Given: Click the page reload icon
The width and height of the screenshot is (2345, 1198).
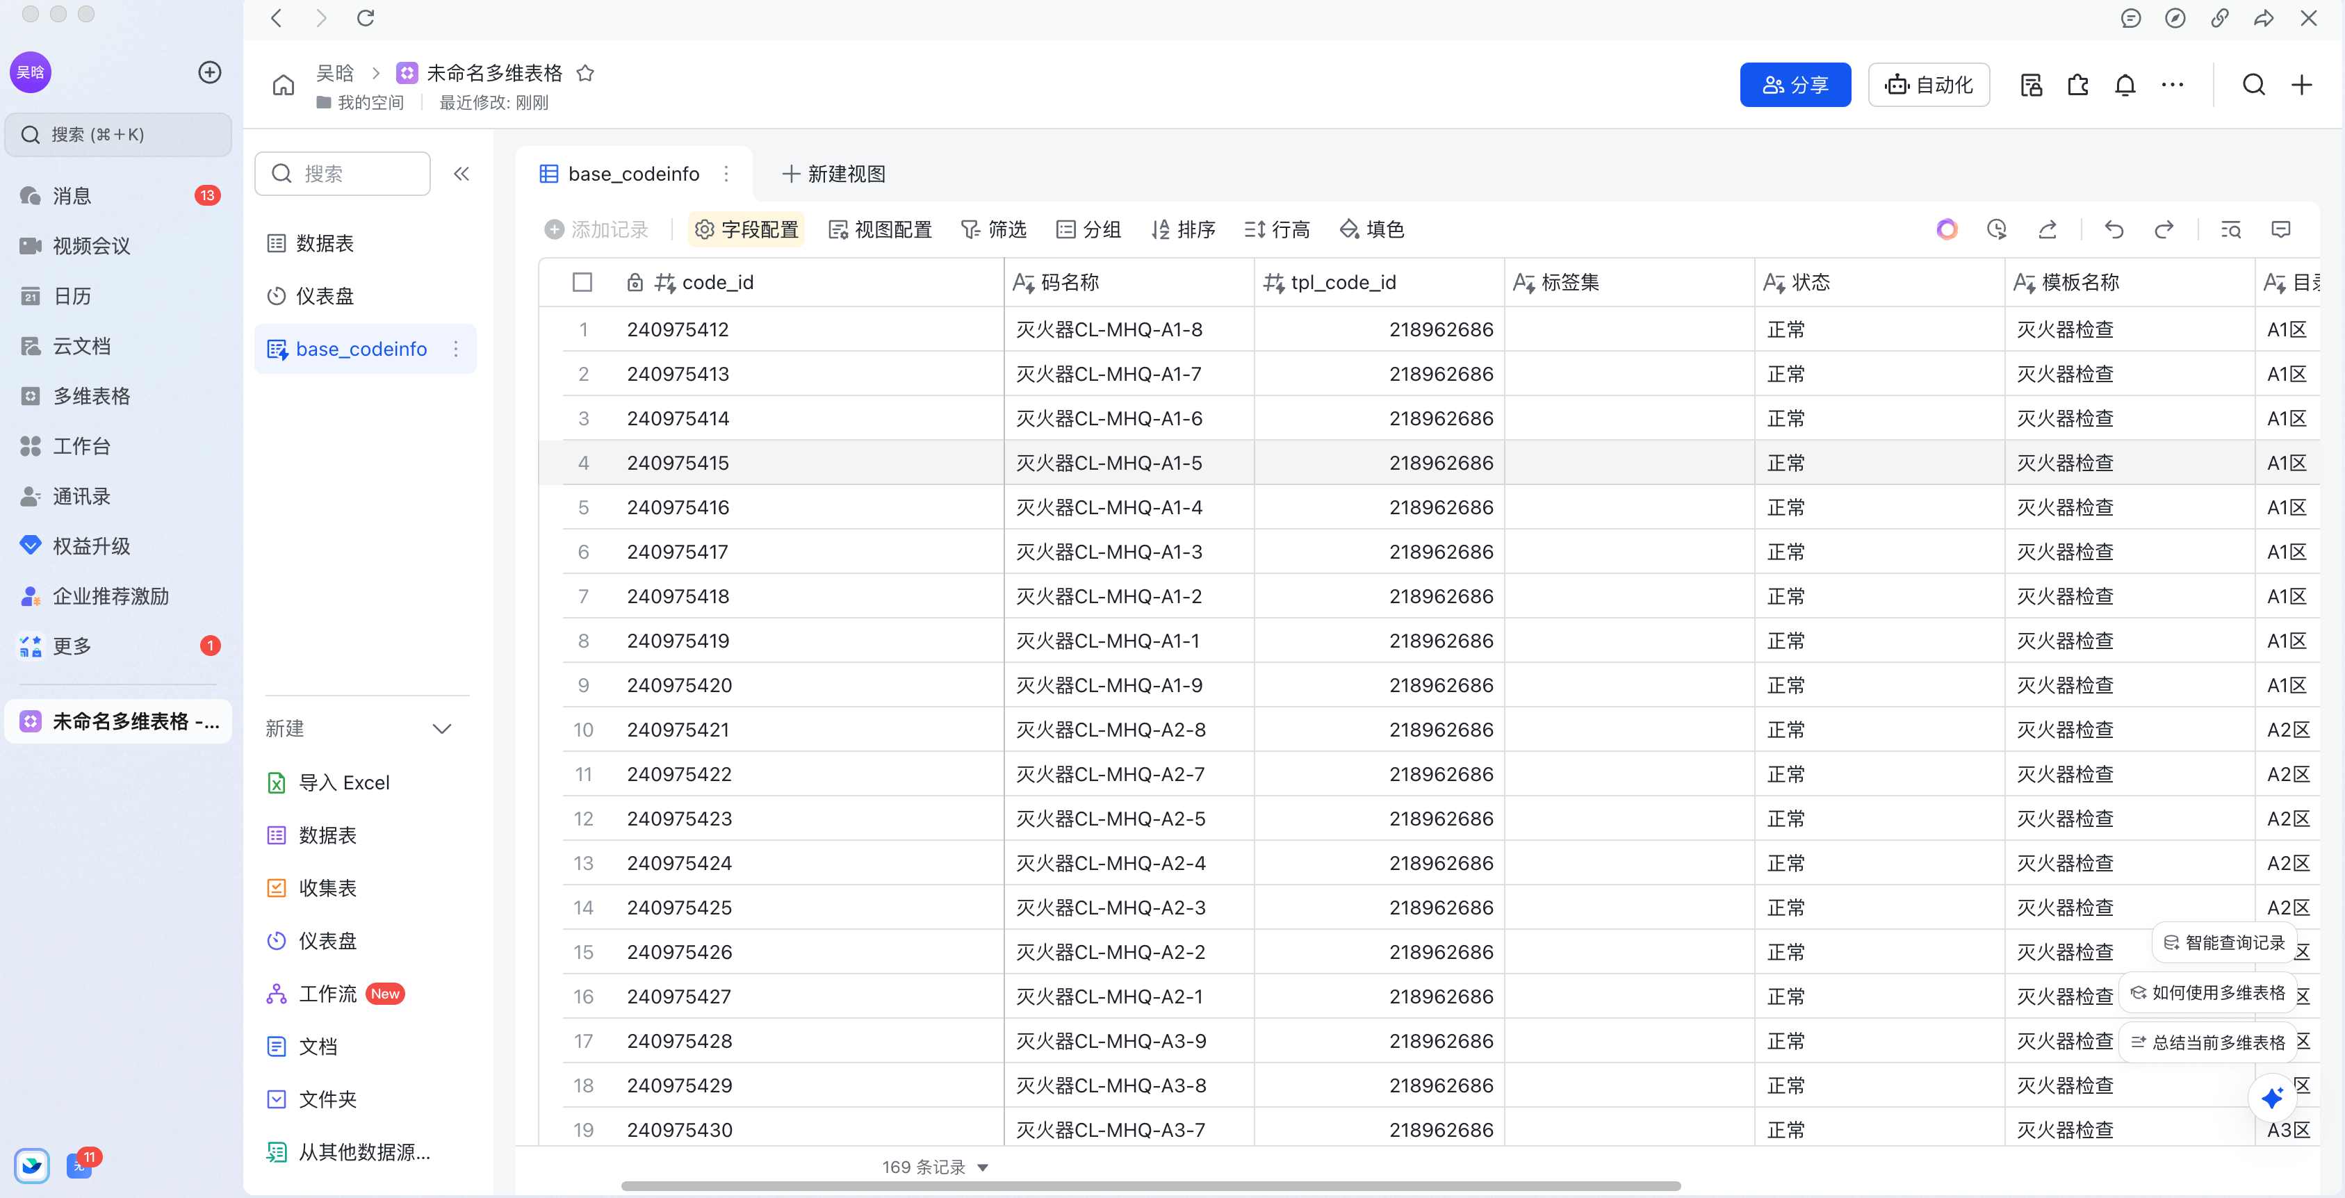Looking at the screenshot, I should click(x=366, y=18).
